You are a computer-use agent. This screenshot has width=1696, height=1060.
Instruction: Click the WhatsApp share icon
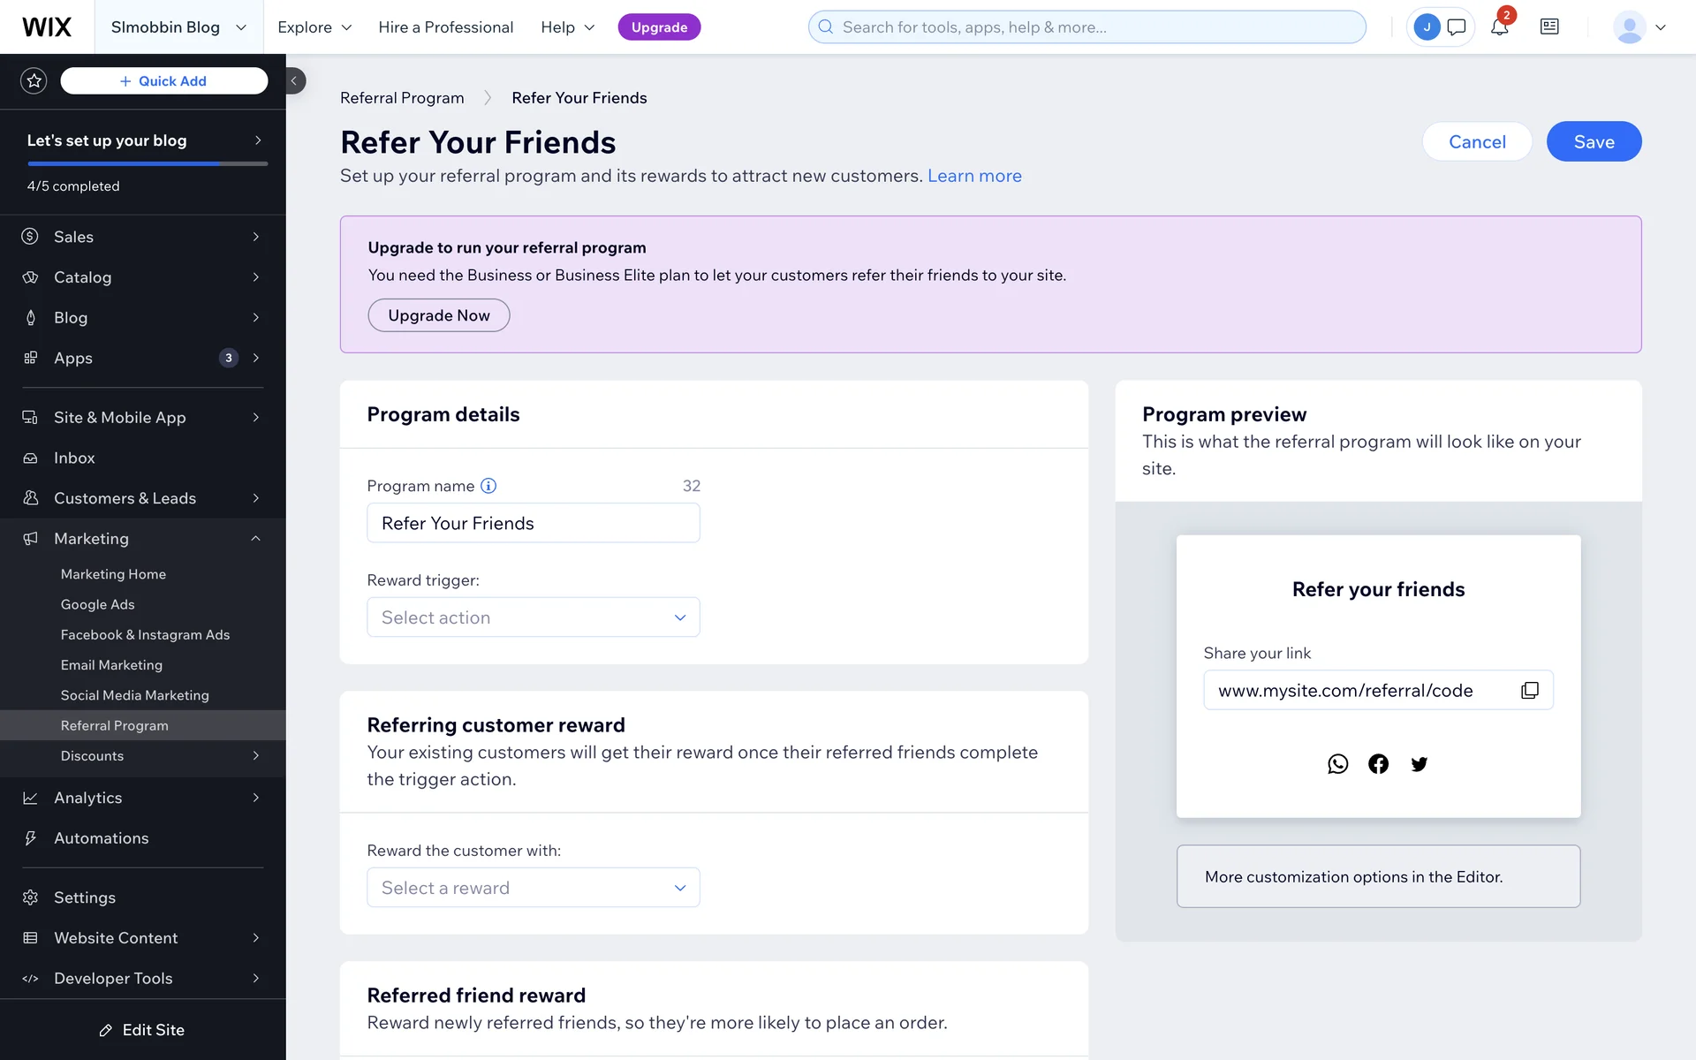[x=1337, y=764]
